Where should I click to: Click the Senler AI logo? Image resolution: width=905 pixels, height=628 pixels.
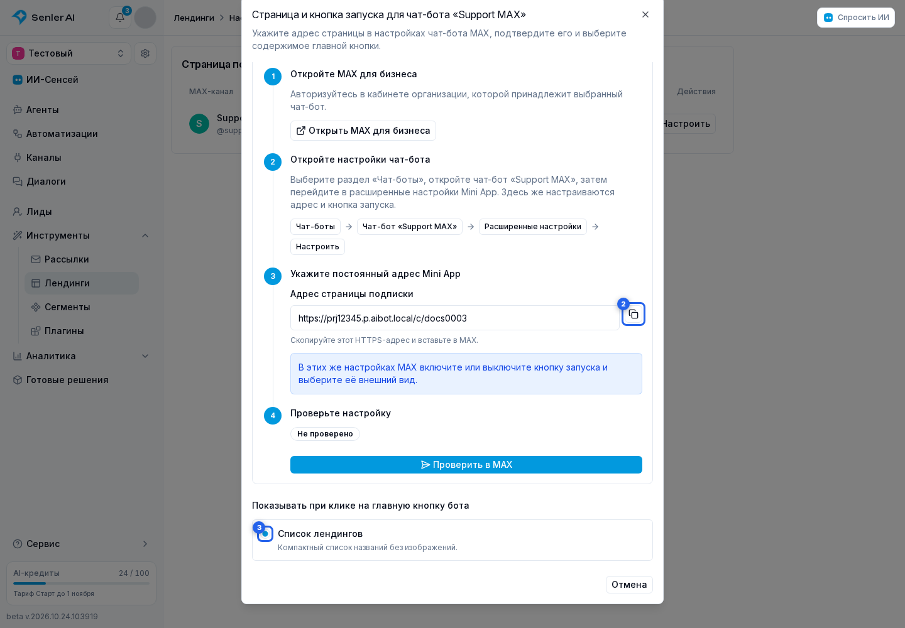point(43,18)
